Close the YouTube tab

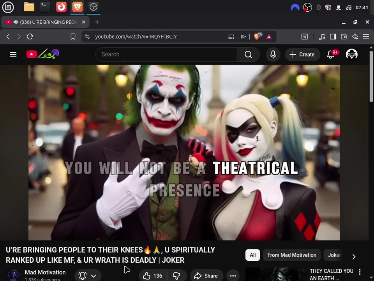[x=84, y=22]
